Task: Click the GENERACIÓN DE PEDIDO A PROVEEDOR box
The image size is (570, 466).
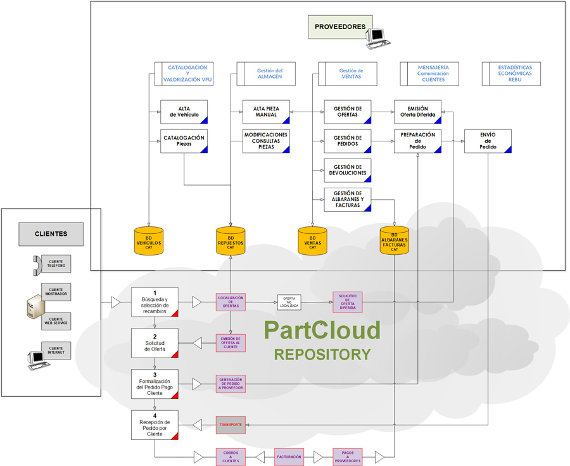Action: point(231,384)
